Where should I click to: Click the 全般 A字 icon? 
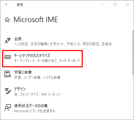(x=8, y=41)
